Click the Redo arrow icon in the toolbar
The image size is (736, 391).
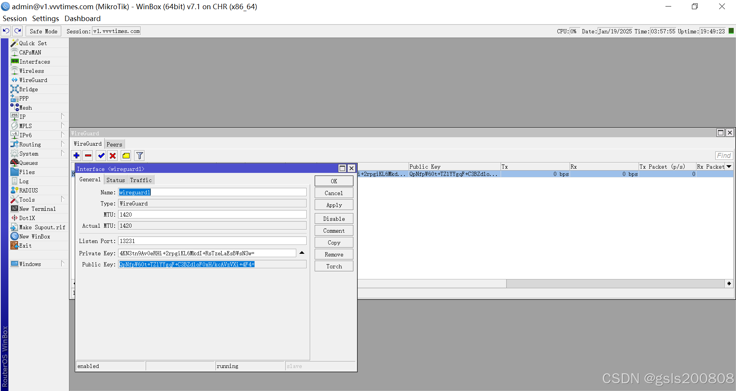click(18, 31)
